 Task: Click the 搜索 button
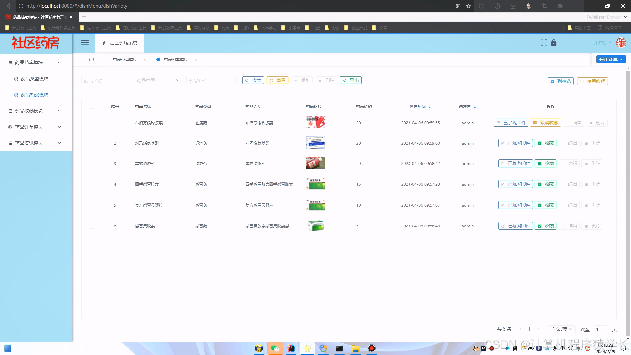[253, 80]
